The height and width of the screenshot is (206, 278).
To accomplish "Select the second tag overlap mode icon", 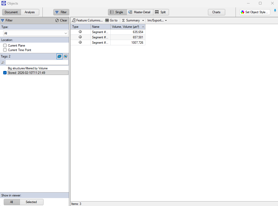I will coord(65,56).
